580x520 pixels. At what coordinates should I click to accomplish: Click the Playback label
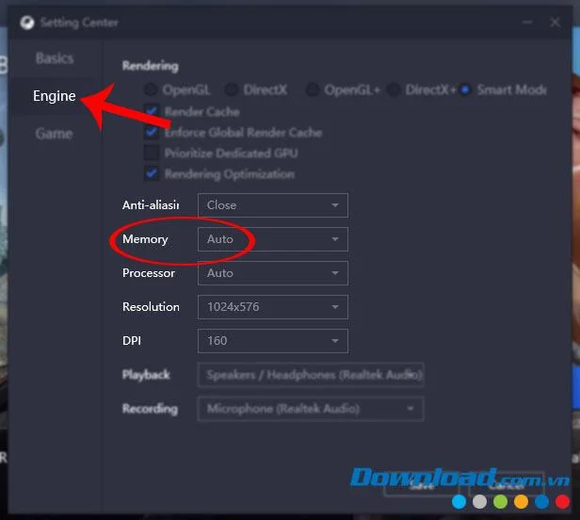146,375
